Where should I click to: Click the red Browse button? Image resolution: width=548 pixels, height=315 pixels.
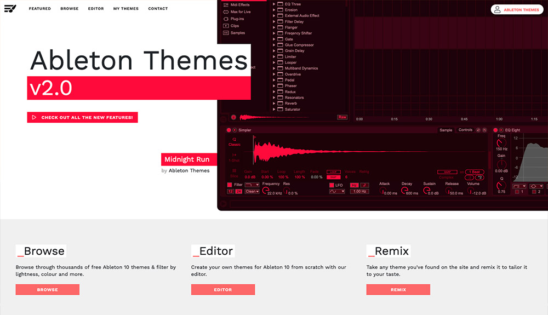click(48, 289)
